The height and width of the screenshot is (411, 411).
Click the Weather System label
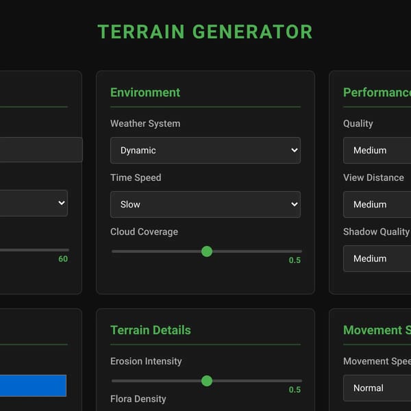145,123
